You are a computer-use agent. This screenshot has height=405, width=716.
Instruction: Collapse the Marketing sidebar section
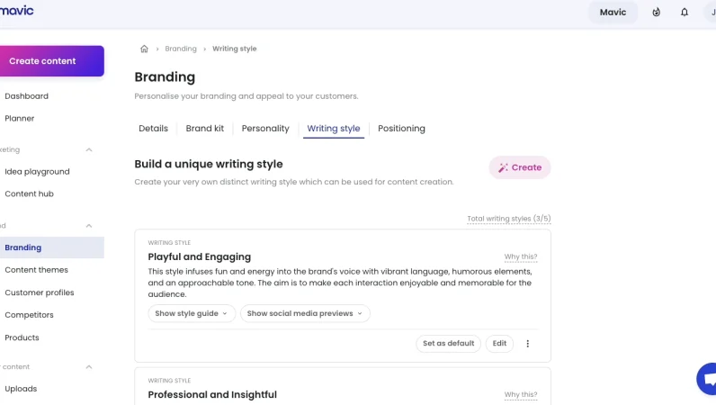89,149
